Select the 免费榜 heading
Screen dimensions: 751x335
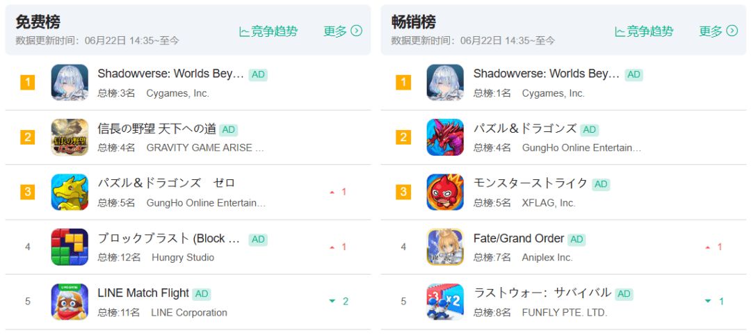coord(37,22)
